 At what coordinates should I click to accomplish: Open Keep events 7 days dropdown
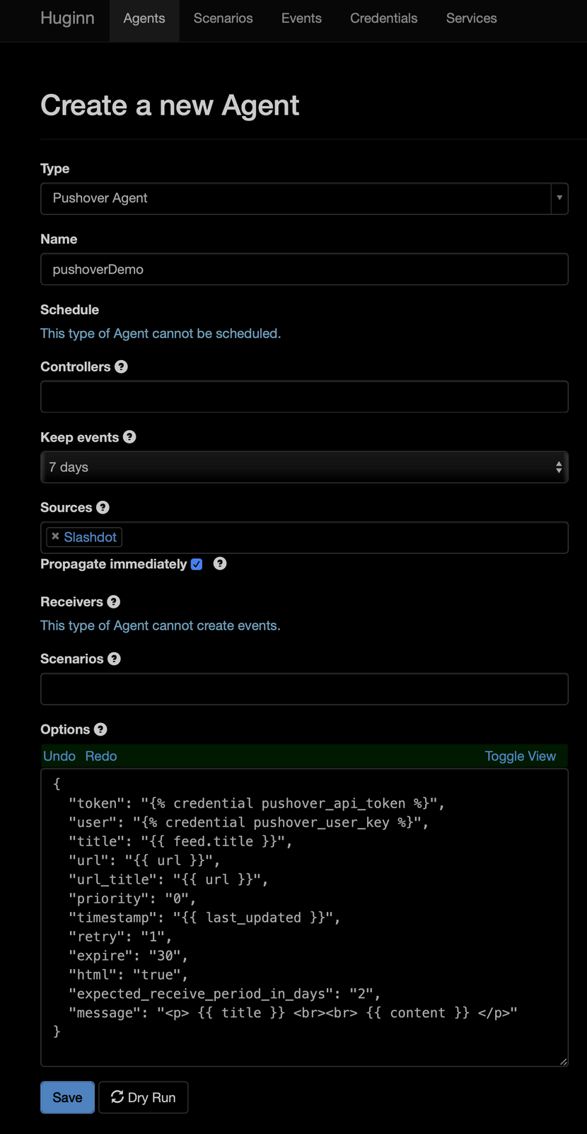pos(304,467)
